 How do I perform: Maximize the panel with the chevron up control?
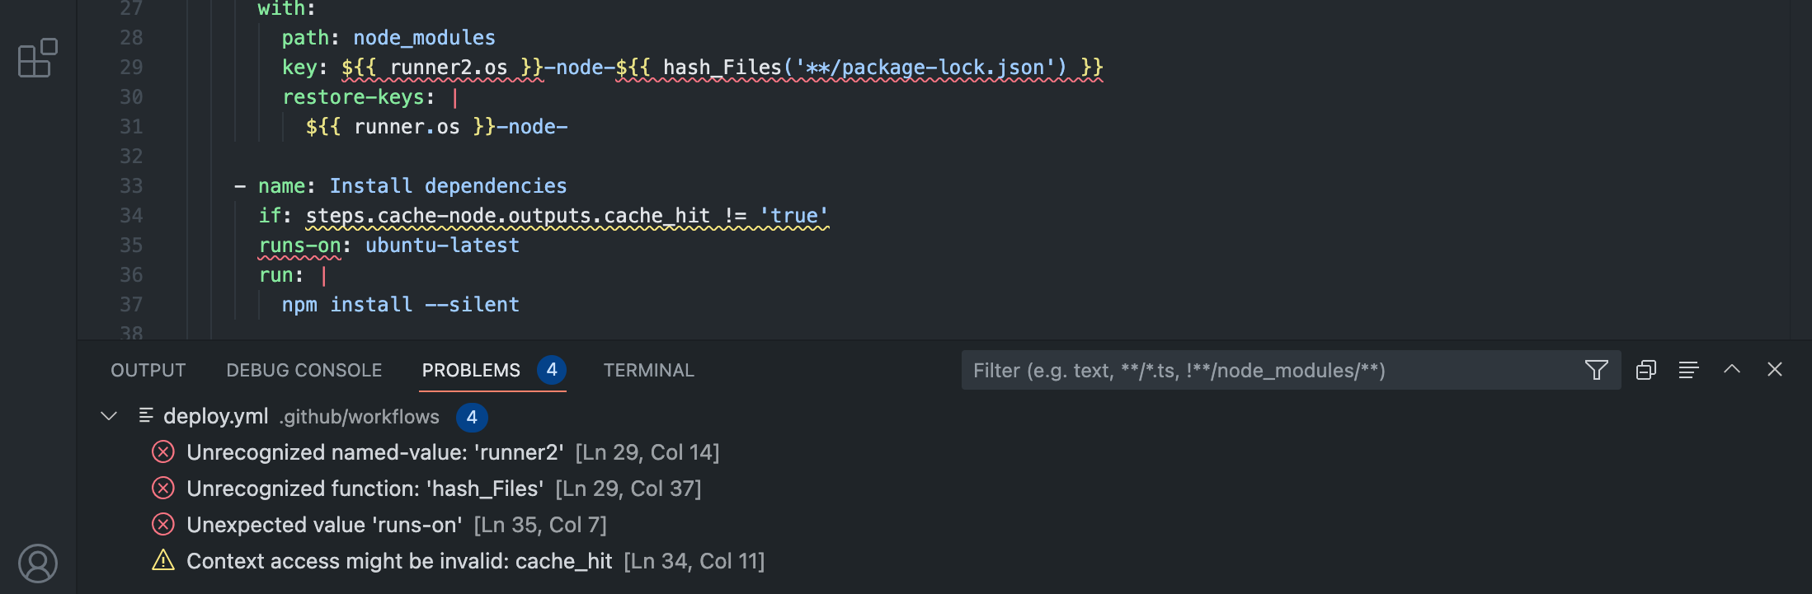click(1732, 370)
